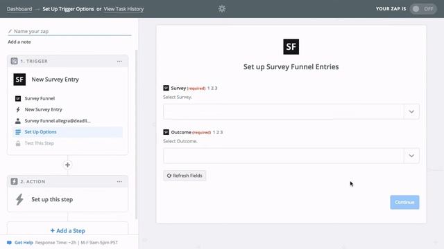The image size is (444, 249).
Task: Click the Select Survey. helper text
Action: tap(178, 97)
